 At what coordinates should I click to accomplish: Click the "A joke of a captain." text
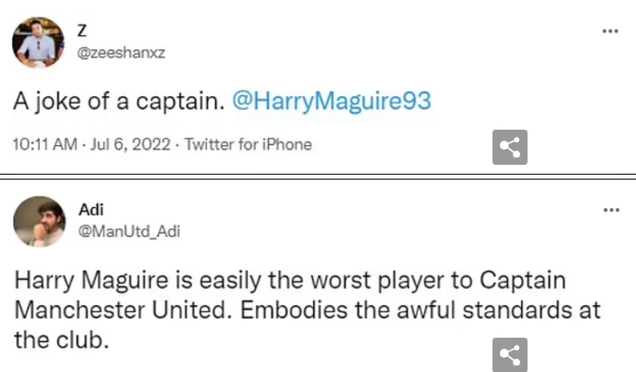click(119, 103)
